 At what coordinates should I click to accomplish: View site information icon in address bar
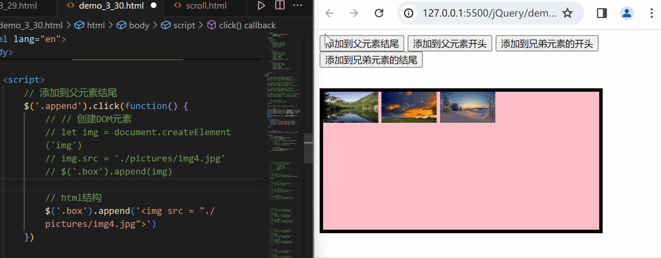pyautogui.click(x=409, y=13)
